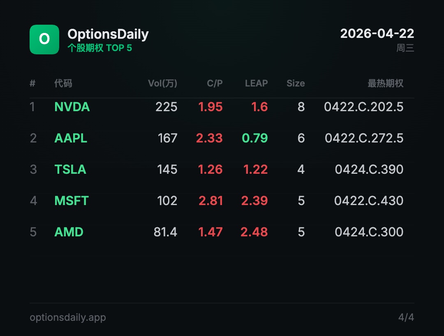Select the AAPL ticker symbol
Screen dimensions: 444x336
coord(71,138)
